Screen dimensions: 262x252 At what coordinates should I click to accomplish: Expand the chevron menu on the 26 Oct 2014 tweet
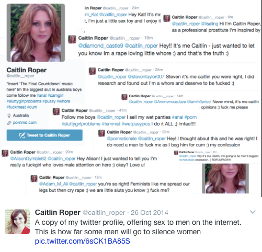coord(253,212)
